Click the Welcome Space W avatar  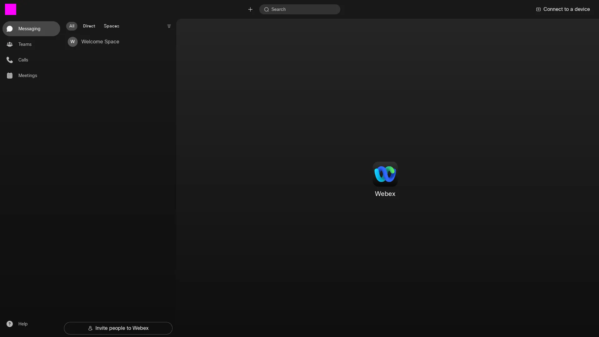tap(73, 42)
